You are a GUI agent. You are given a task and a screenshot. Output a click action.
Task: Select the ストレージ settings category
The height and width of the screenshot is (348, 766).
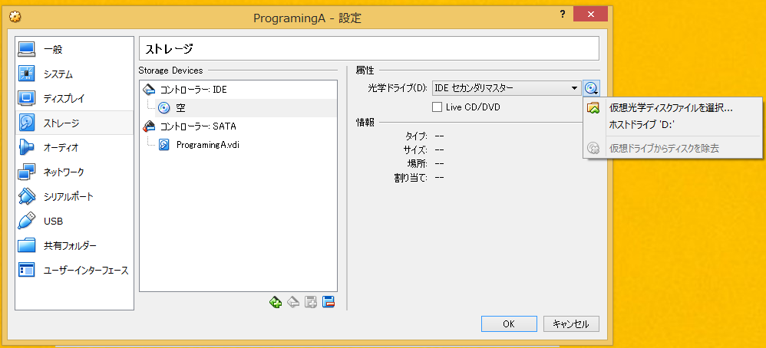click(x=74, y=123)
